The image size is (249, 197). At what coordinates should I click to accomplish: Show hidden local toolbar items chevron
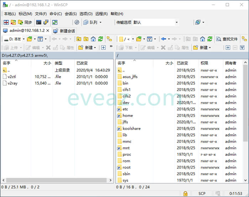click(111, 46)
